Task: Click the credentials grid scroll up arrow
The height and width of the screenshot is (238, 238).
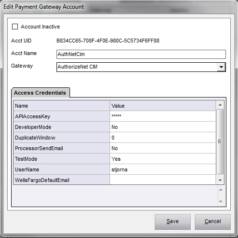Action: point(220,105)
